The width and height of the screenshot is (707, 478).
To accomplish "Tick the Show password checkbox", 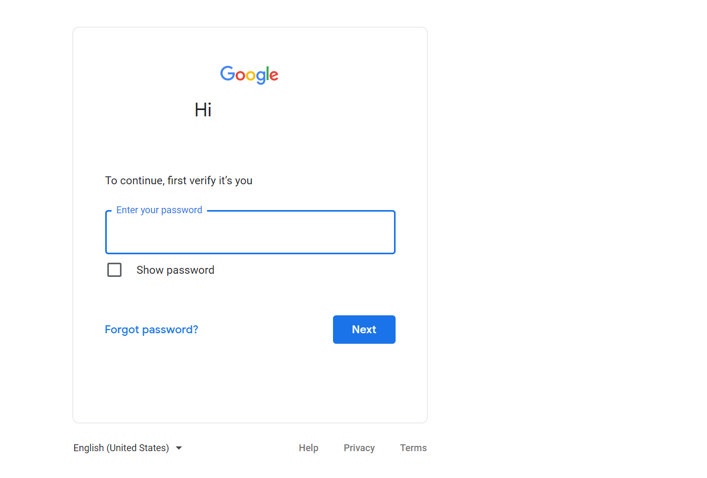I will coord(114,270).
